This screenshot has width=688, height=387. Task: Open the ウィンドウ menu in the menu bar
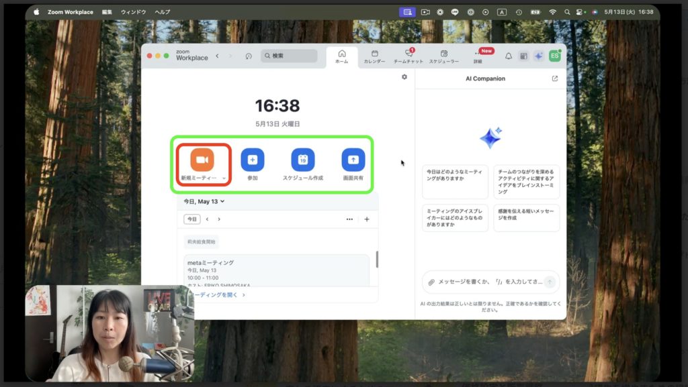point(133,12)
